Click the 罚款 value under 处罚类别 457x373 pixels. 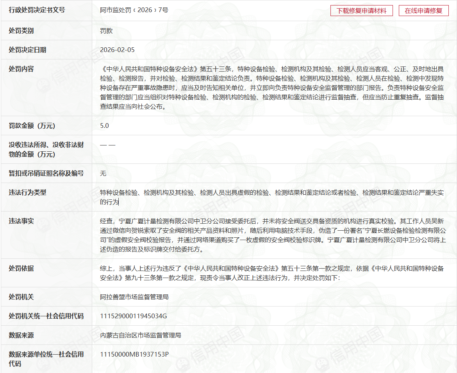pos(106,30)
